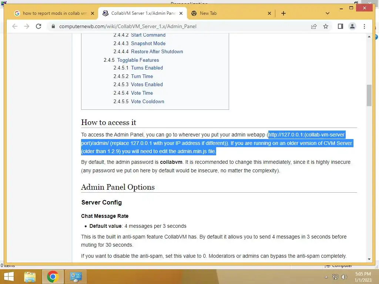Viewport: 379px width, 284px height.
Task: Click the forward navigation arrow
Action: pos(27,26)
